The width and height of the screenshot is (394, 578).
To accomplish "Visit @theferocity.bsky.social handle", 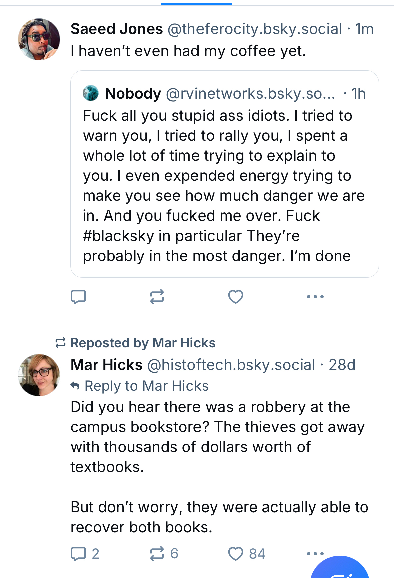I will coord(255,29).
